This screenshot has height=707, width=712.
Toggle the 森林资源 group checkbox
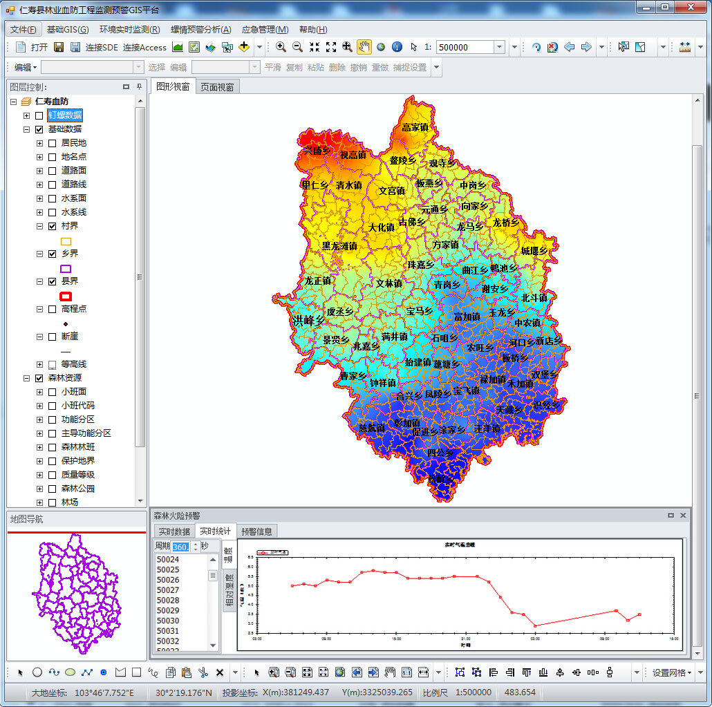pos(39,378)
